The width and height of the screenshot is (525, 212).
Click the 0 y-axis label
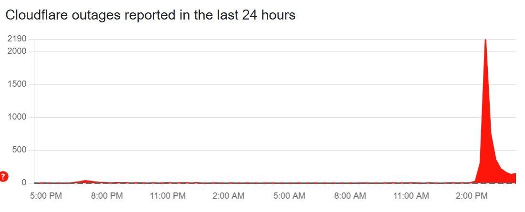click(24, 183)
